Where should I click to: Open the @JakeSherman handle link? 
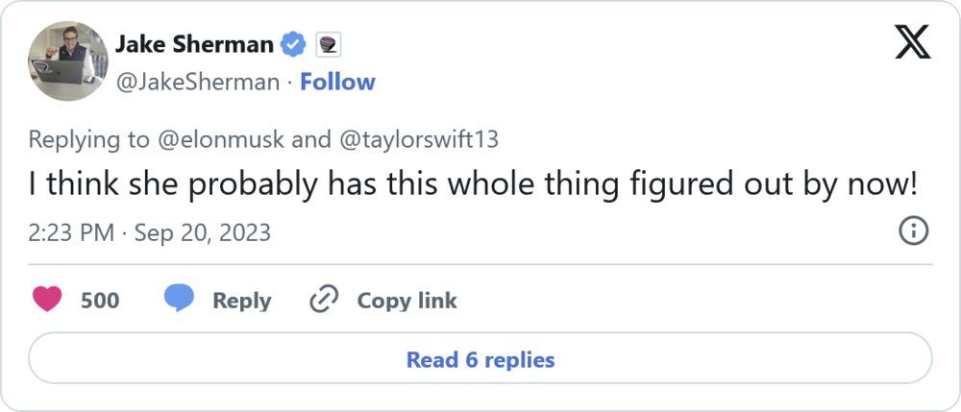[x=199, y=83]
